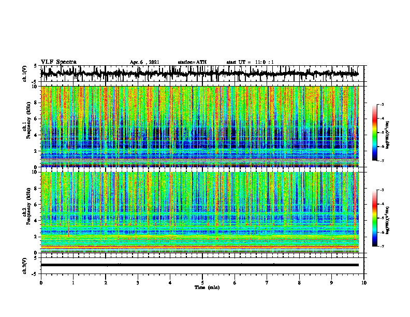410x317 pixels.
Task: Click the ch.2 colorbar "log(PSD)(V²/Hz)" label
Action: point(387,220)
